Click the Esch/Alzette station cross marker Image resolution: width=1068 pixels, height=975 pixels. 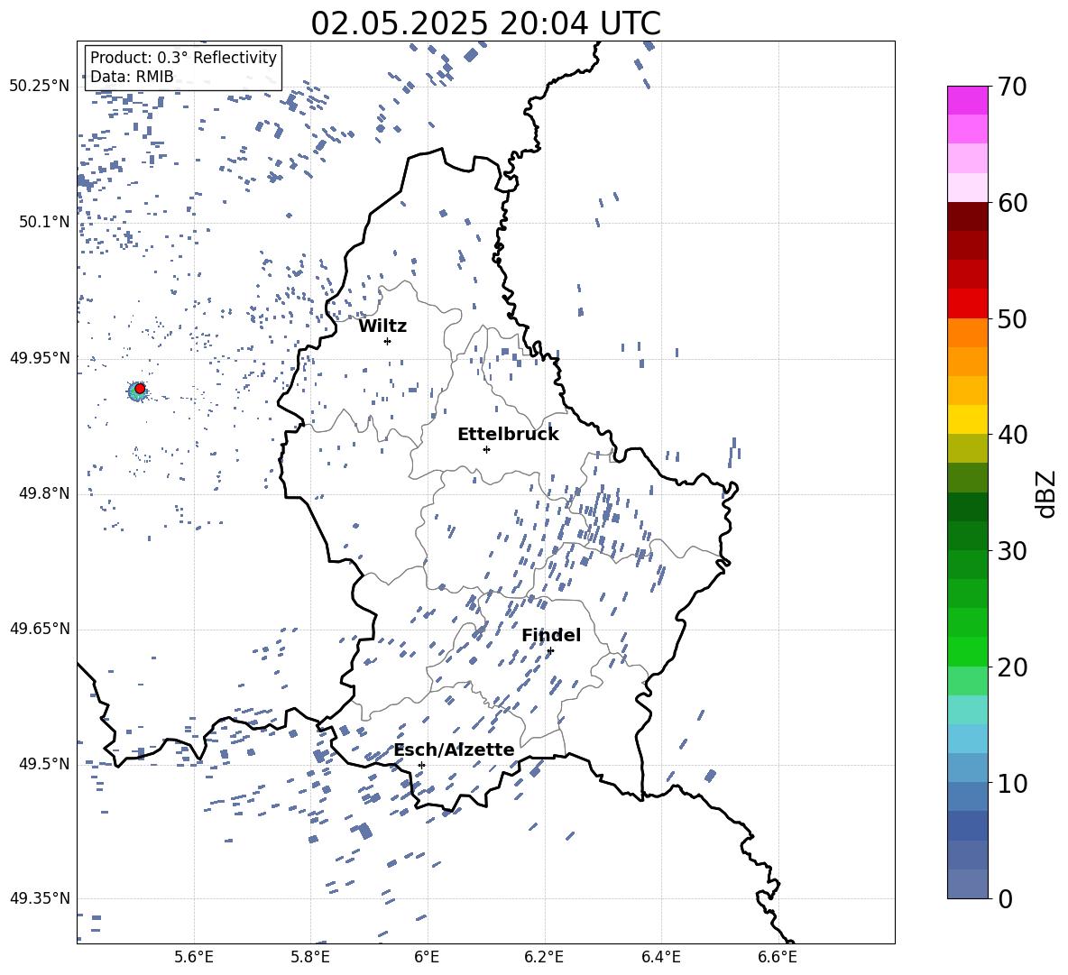(x=421, y=765)
